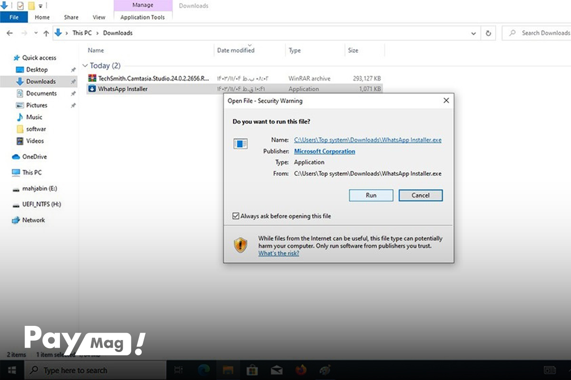Open File Explorer from the taskbar
The image size is (571, 380).
228,370
